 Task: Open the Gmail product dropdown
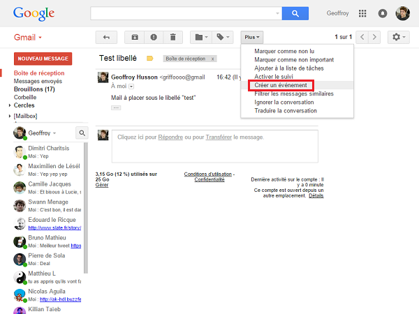[x=28, y=38]
